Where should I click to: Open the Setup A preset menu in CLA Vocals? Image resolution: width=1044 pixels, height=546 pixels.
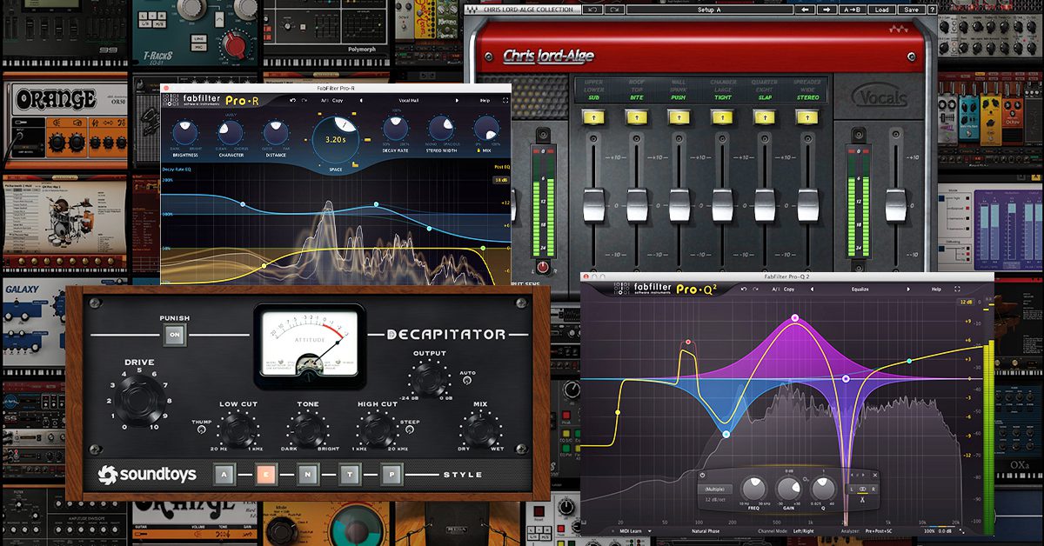coord(708,10)
